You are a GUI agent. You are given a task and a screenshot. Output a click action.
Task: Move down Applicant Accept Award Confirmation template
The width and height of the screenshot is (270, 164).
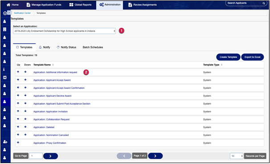25,87
